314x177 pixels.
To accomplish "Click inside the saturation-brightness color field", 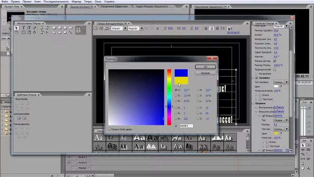I will (136, 97).
